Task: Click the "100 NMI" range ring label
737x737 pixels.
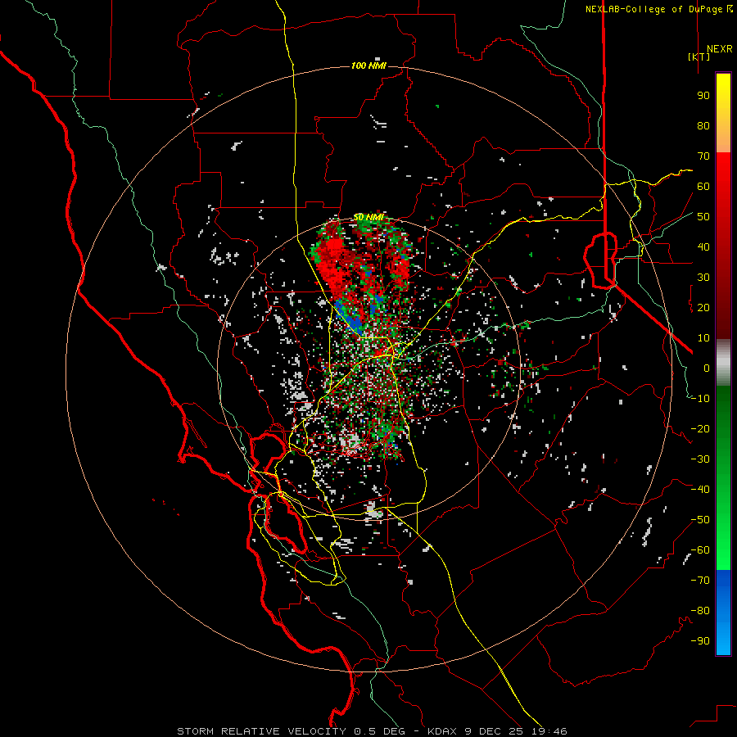Action: point(368,66)
